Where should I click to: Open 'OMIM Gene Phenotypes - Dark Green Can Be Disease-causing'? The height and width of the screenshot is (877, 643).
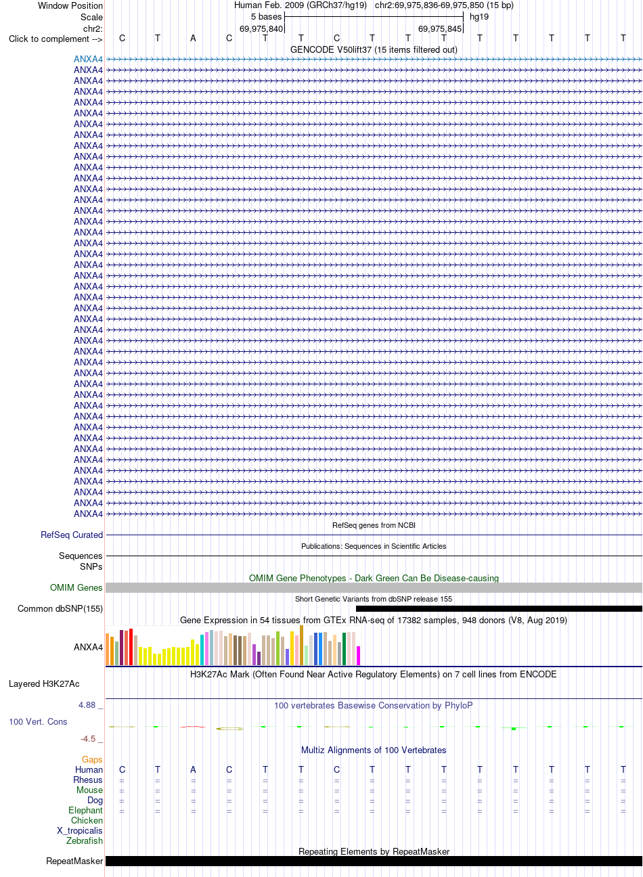(374, 578)
